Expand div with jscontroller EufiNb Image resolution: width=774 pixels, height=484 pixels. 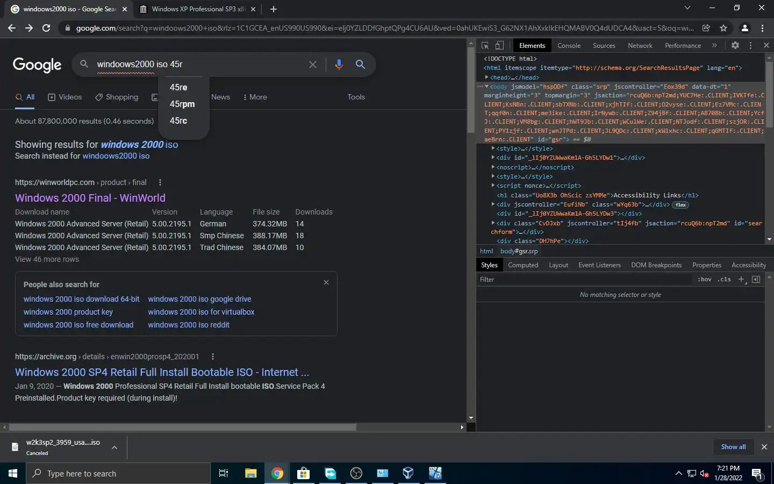pyautogui.click(x=493, y=204)
